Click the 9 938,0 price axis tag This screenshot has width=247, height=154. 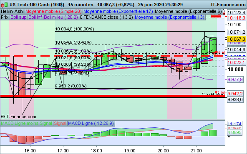point(235,99)
